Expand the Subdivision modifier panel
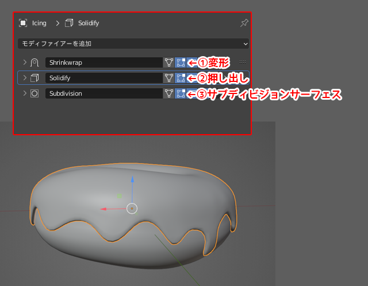The width and height of the screenshot is (368, 286). [x=24, y=93]
